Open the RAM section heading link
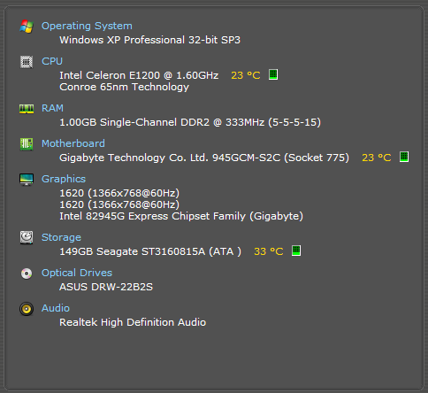The width and height of the screenshot is (428, 393). (x=52, y=108)
